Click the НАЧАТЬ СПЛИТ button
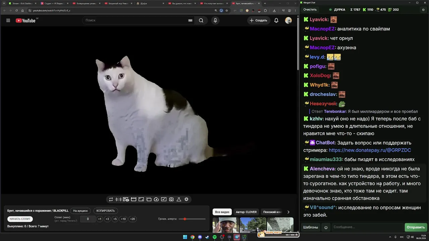This screenshot has width=429, height=241. tap(20, 219)
